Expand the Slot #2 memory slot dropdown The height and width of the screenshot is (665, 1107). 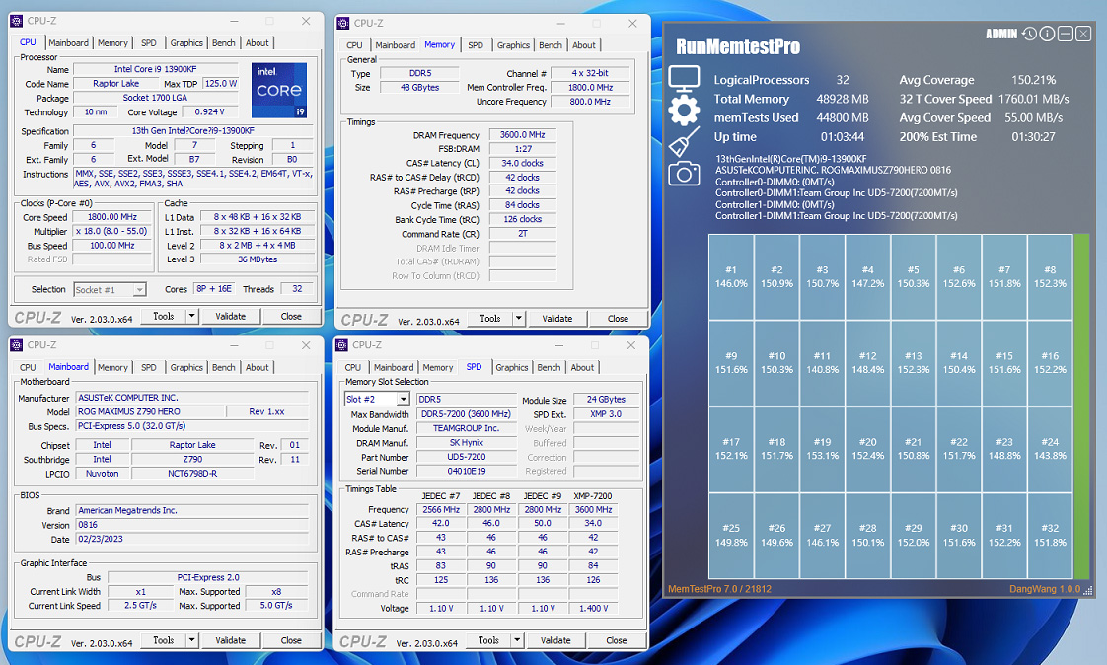click(403, 399)
